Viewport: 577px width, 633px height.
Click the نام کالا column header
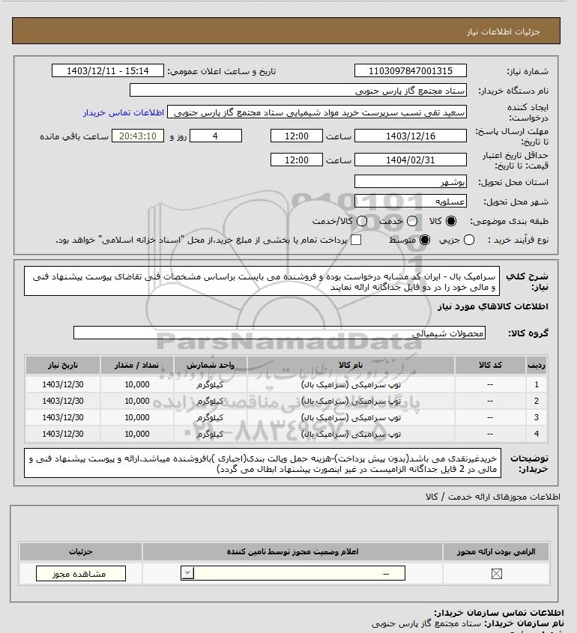tap(351, 366)
